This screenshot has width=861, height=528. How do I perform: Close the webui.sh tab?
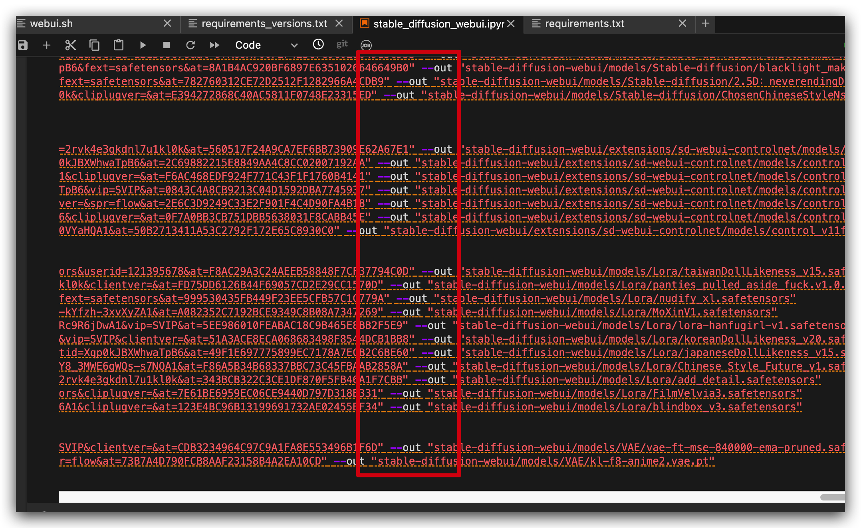click(x=167, y=24)
